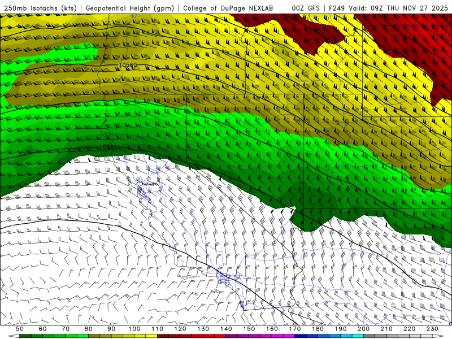Click the 90 value on the color scale
The image size is (452, 339).
click(111, 329)
